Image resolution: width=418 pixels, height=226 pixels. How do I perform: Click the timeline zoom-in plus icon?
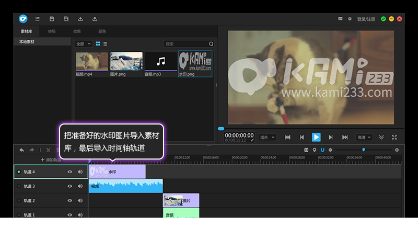click(x=397, y=150)
